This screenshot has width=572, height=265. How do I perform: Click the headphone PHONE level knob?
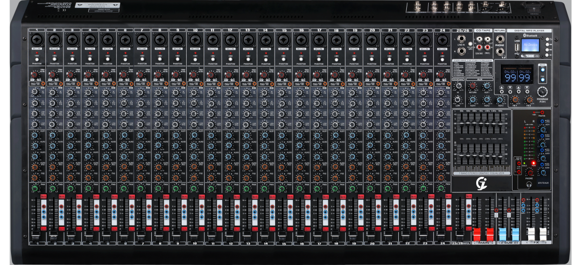point(530,173)
